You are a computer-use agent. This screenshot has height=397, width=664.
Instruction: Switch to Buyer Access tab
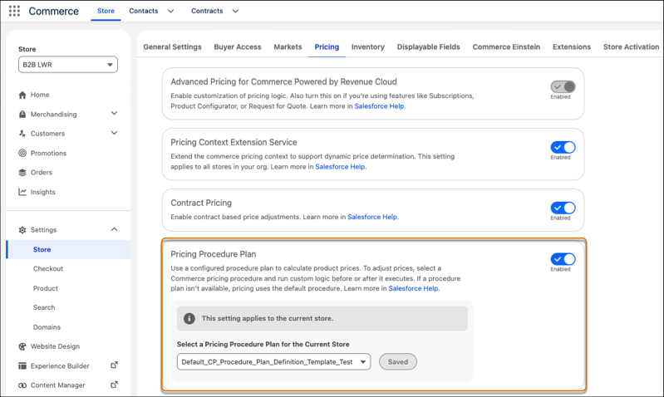[x=238, y=47]
